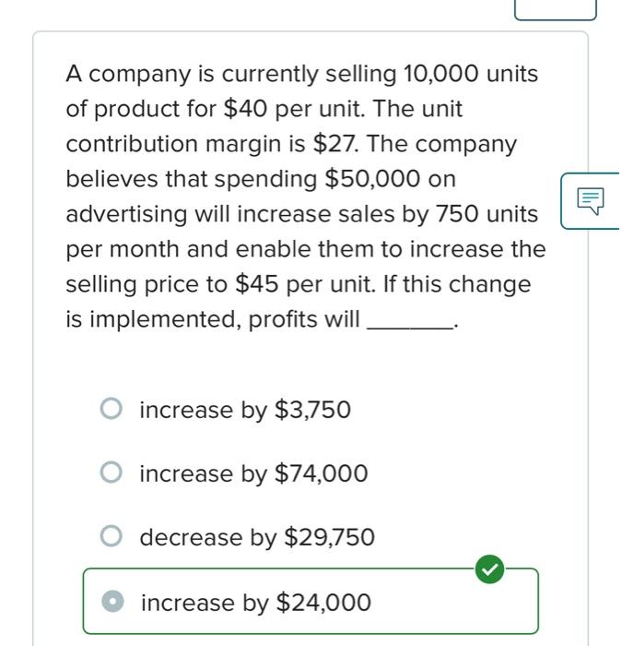Choose the decrease by $29,750 radio

point(111,536)
